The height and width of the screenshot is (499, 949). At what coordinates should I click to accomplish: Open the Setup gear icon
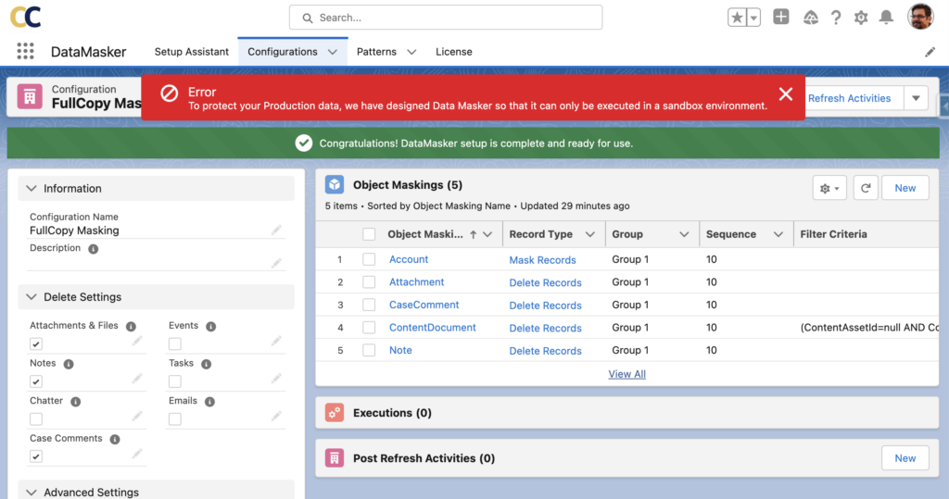coord(861,18)
